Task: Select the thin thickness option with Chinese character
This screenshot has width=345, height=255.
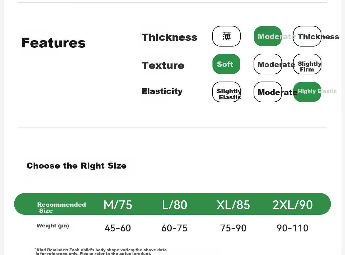Action: pos(226,36)
